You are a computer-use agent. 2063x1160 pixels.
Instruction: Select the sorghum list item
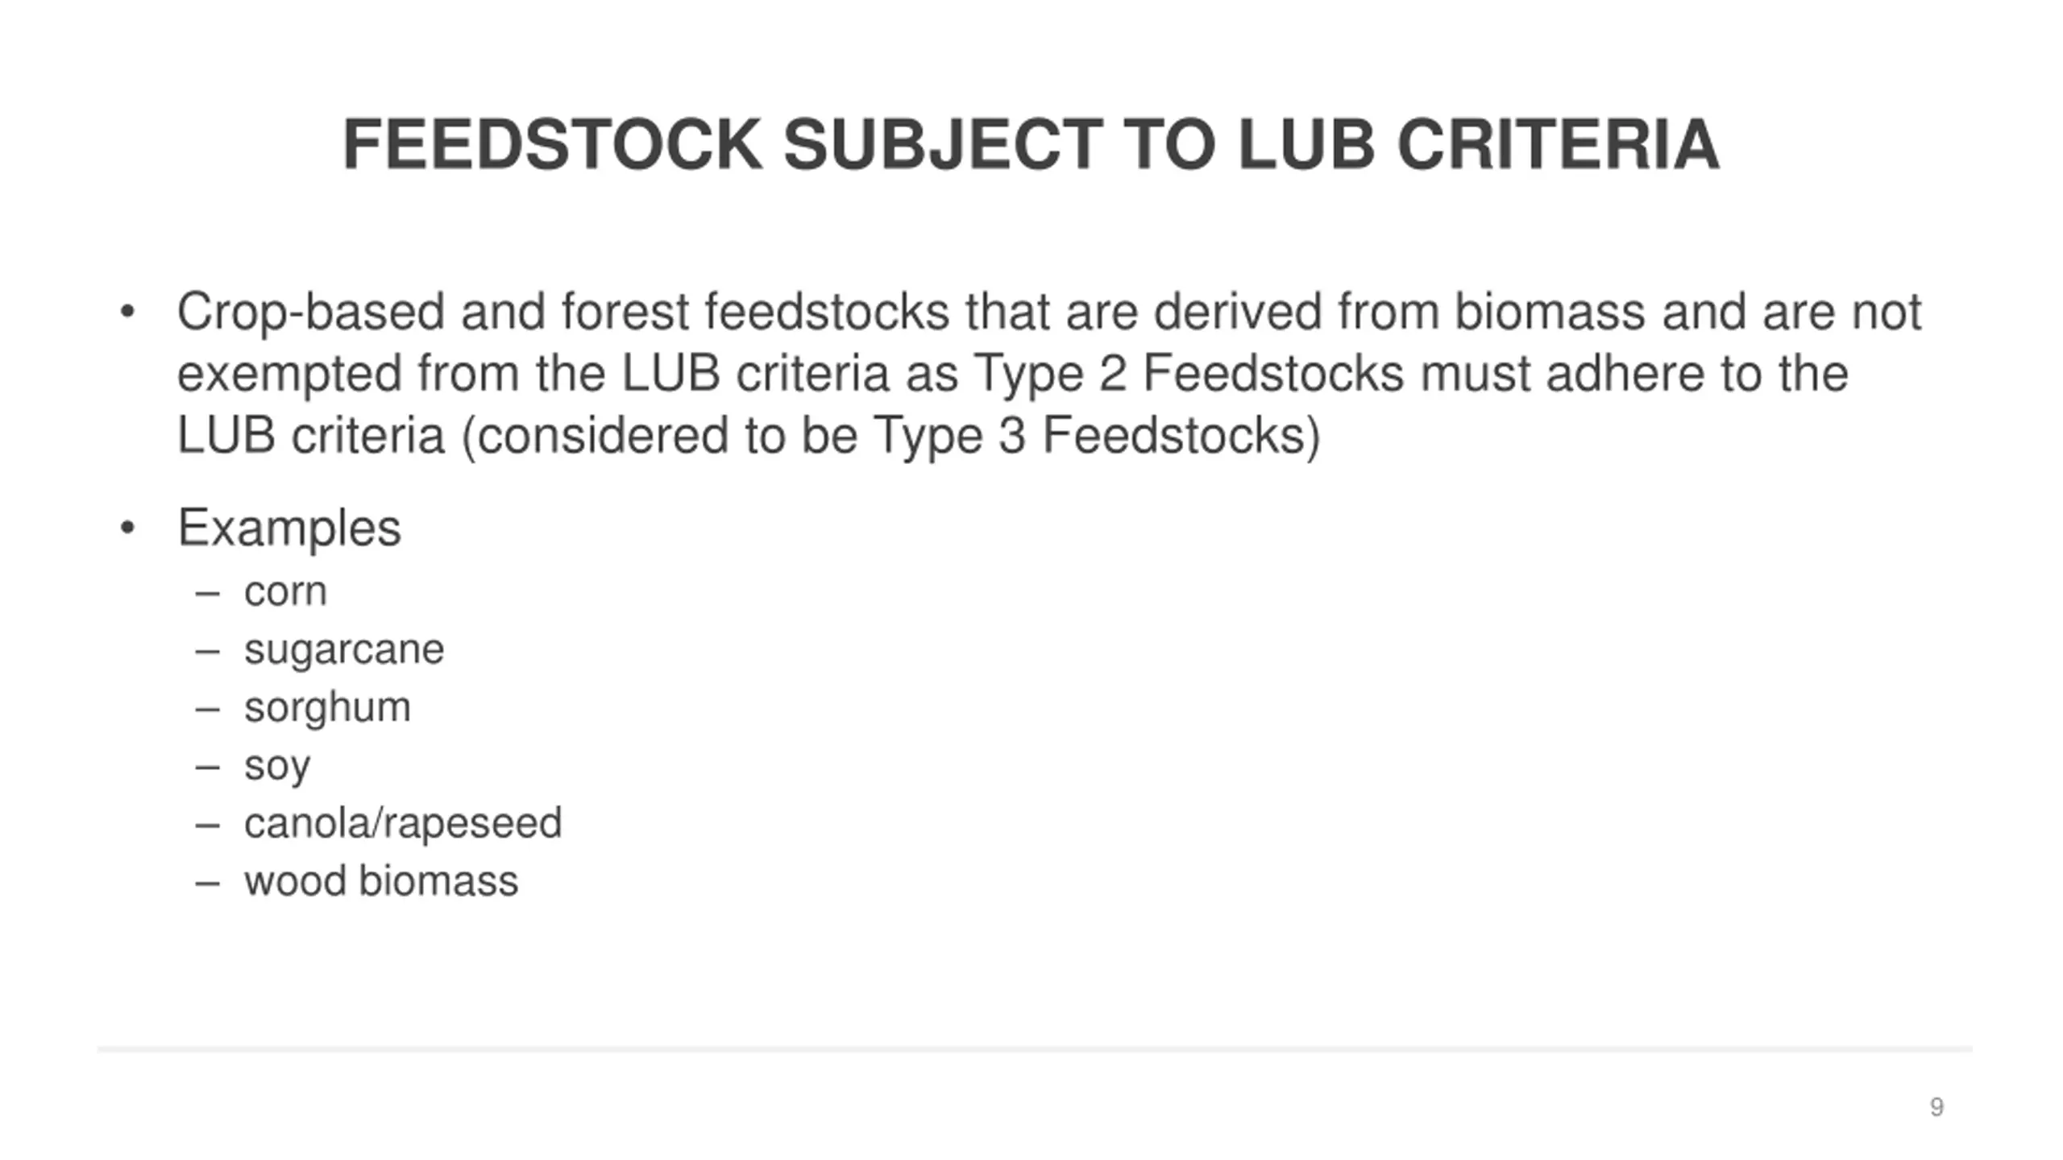tap(327, 708)
